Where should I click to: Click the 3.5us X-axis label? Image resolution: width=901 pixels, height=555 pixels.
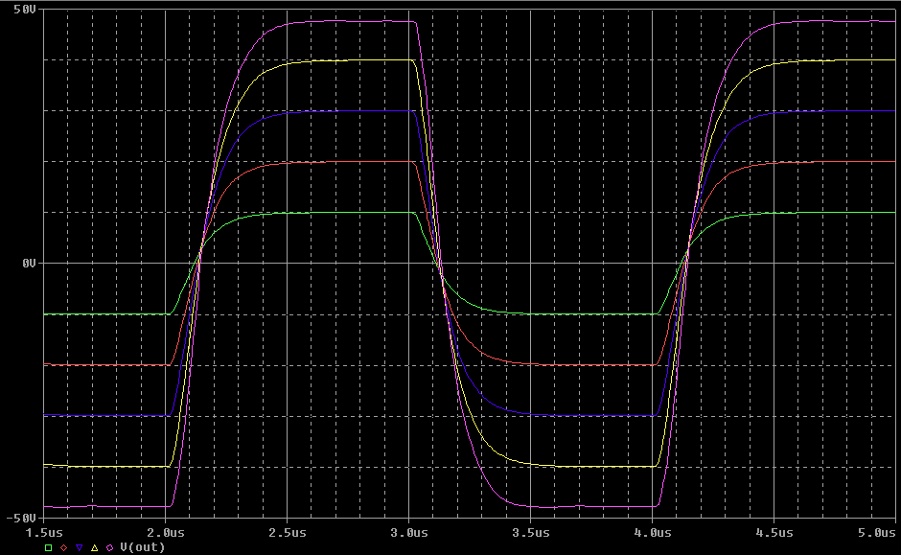coord(531,531)
